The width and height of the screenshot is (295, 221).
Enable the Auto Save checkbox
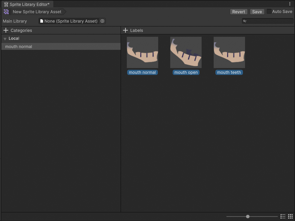[269, 11]
